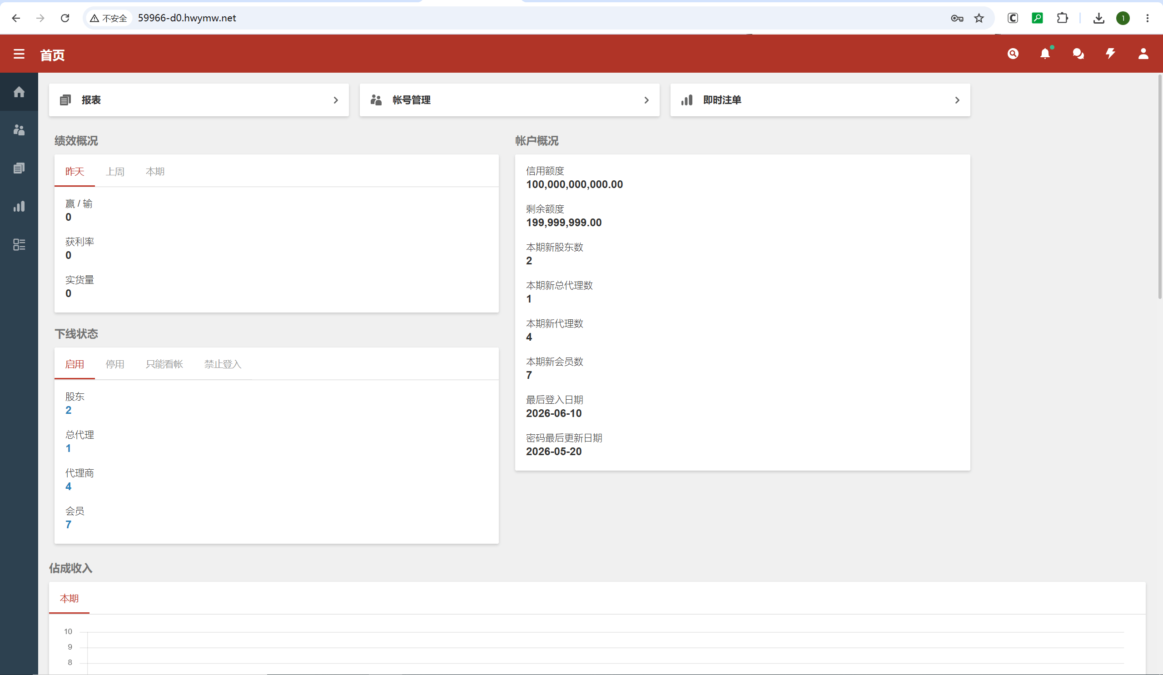Open the notifications bell

click(x=1045, y=54)
